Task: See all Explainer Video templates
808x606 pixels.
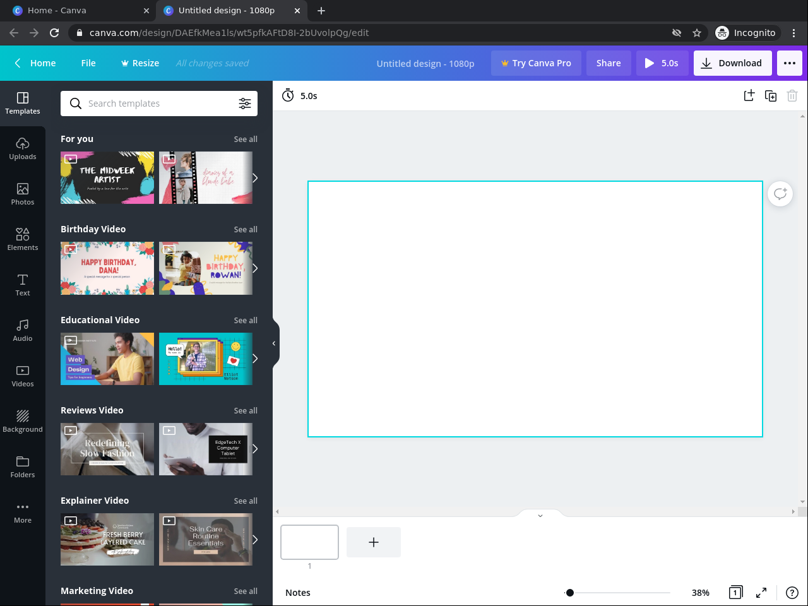Action: point(246,501)
